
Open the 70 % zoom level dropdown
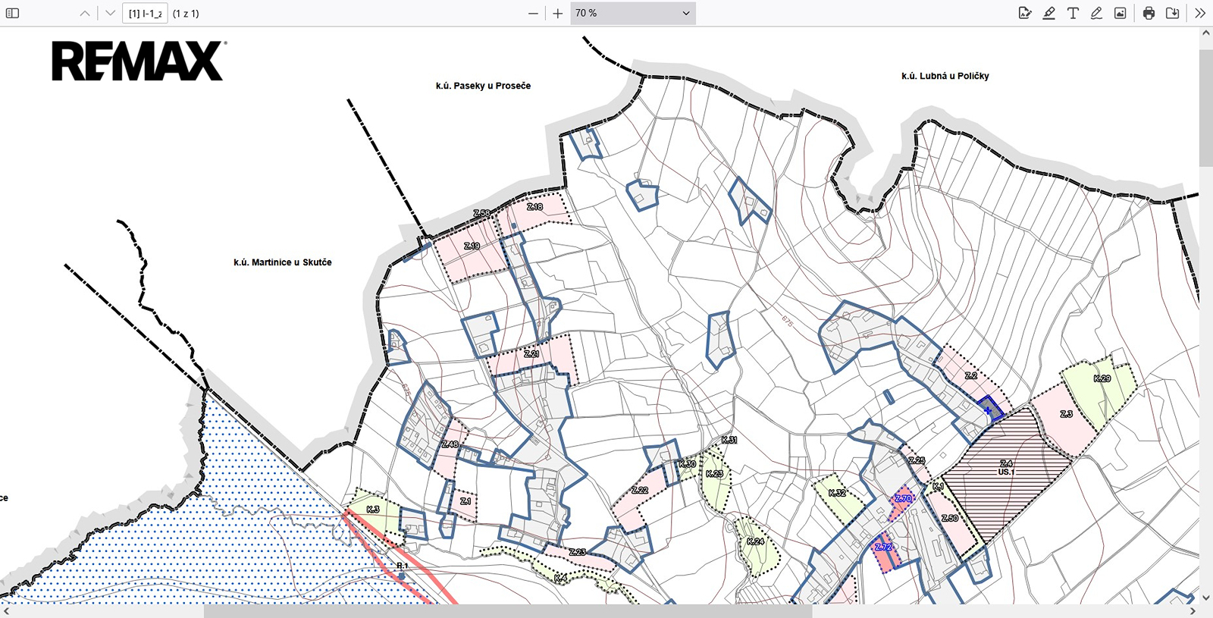click(x=632, y=13)
